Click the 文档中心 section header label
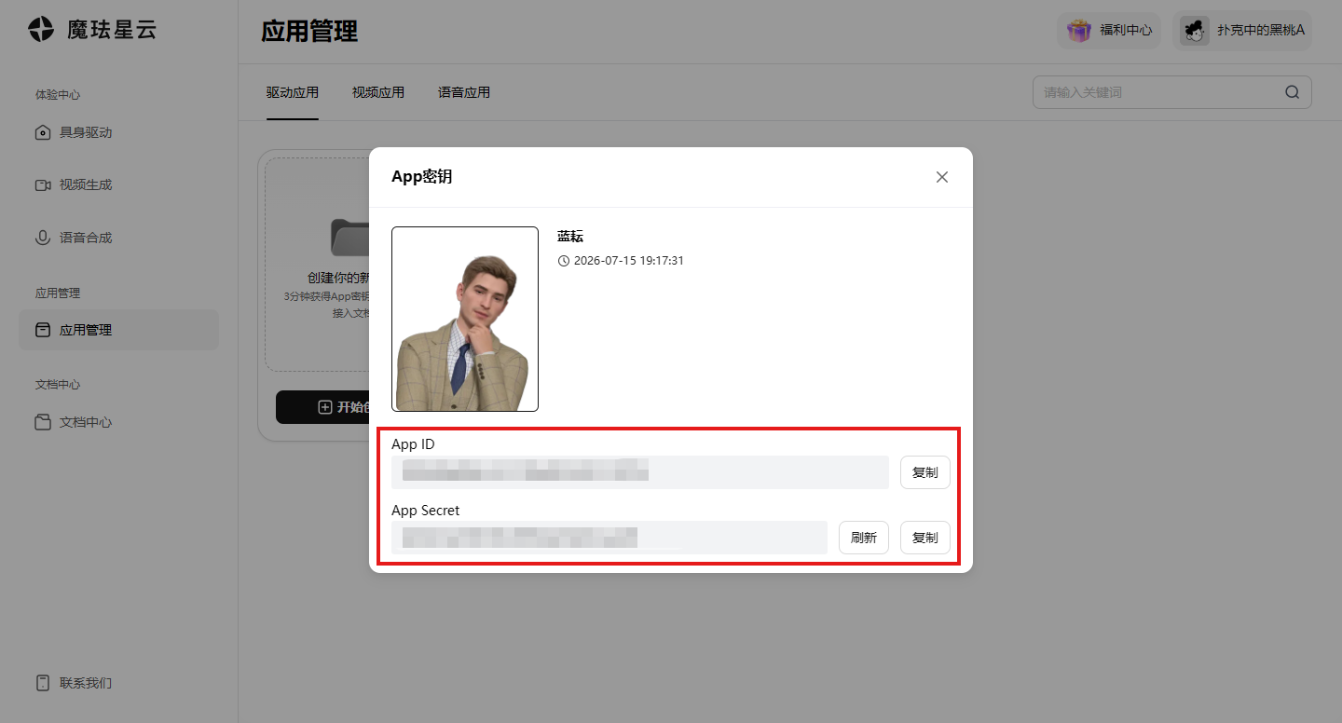The width and height of the screenshot is (1342, 723). [58, 385]
